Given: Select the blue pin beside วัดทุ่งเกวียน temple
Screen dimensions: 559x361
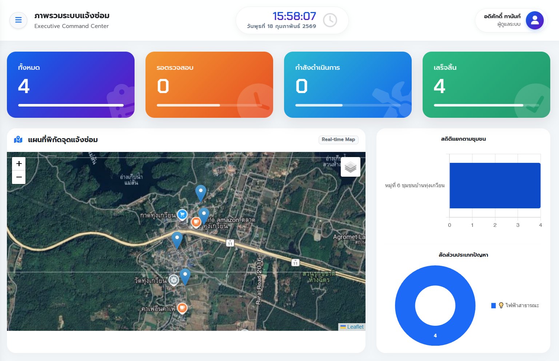Looking at the screenshot, I should click(x=185, y=276).
